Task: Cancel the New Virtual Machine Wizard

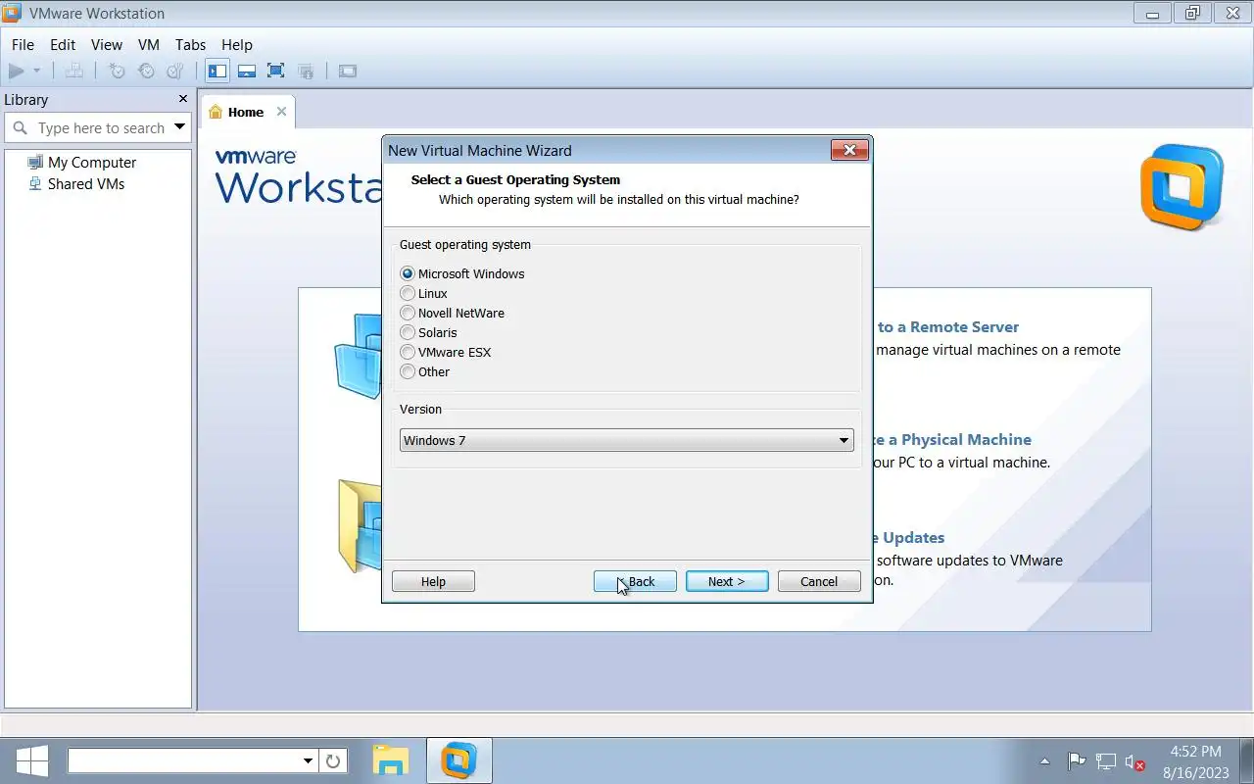Action: pyautogui.click(x=819, y=581)
